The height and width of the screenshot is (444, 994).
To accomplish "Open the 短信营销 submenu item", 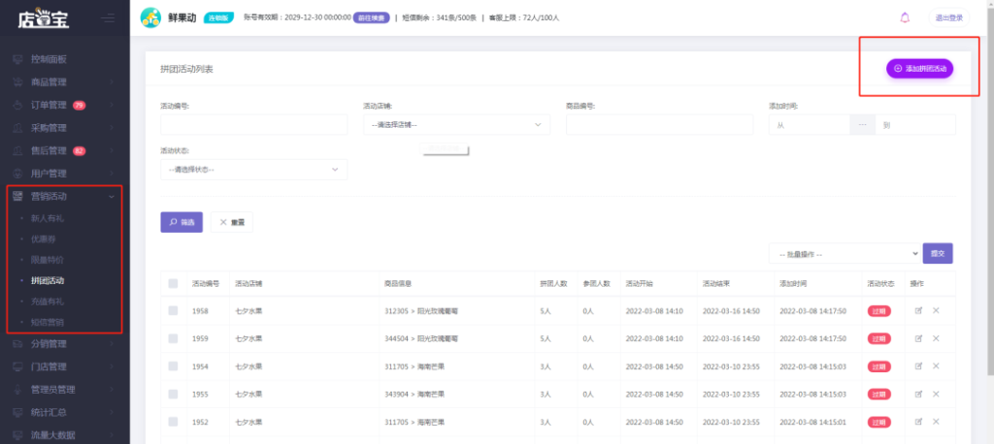I will point(48,323).
